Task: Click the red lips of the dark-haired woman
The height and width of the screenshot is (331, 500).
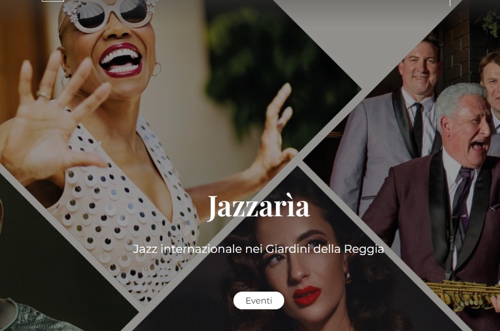Action: coord(307,296)
